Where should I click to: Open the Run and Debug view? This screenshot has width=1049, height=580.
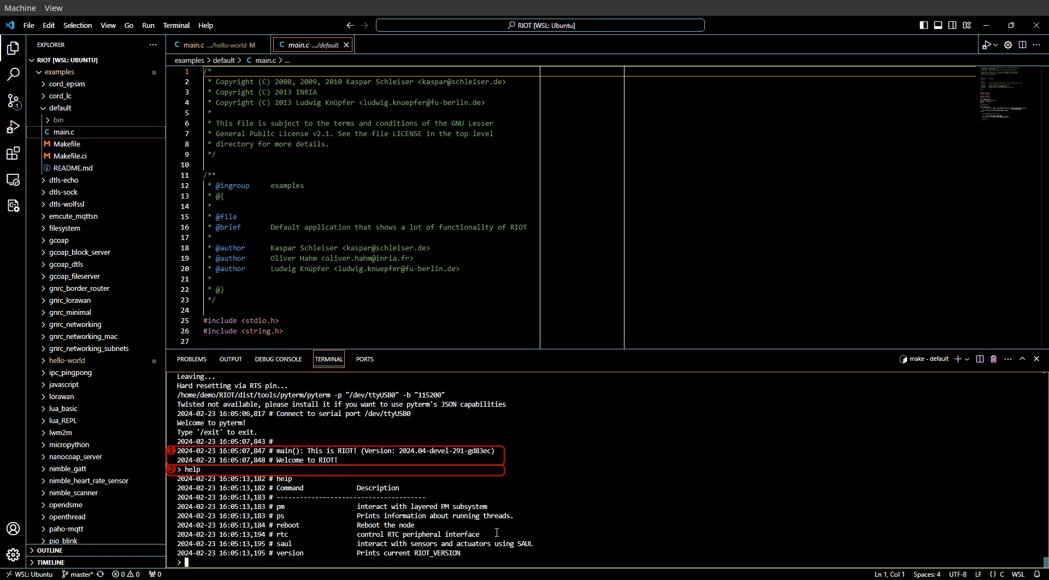[13, 127]
